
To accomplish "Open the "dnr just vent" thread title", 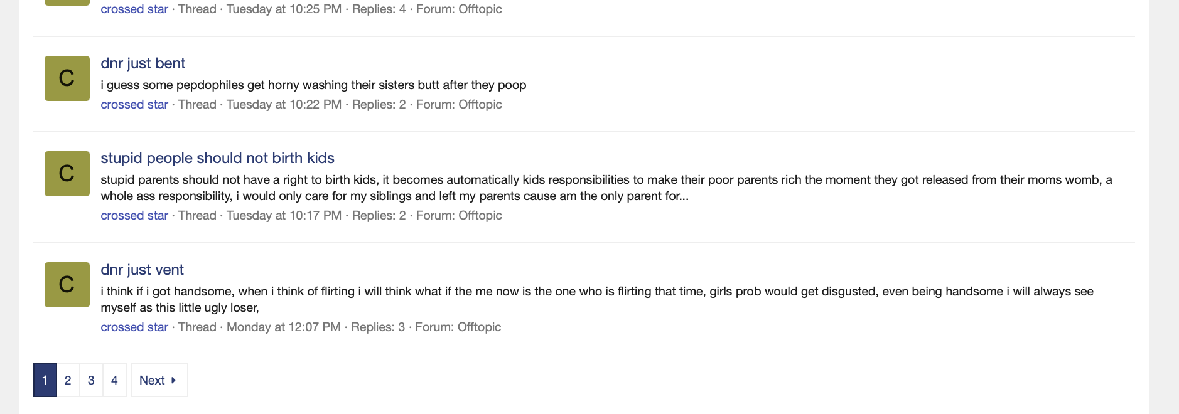I will click(142, 270).
